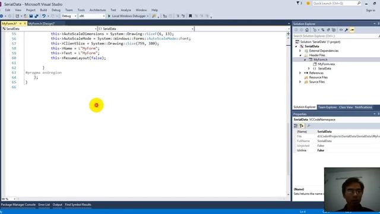
Task: Click Alphabetical sort icon in Properties panel
Action: (302, 125)
